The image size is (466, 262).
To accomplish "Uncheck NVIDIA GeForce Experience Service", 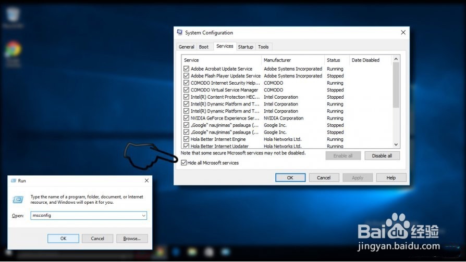I will (186, 118).
